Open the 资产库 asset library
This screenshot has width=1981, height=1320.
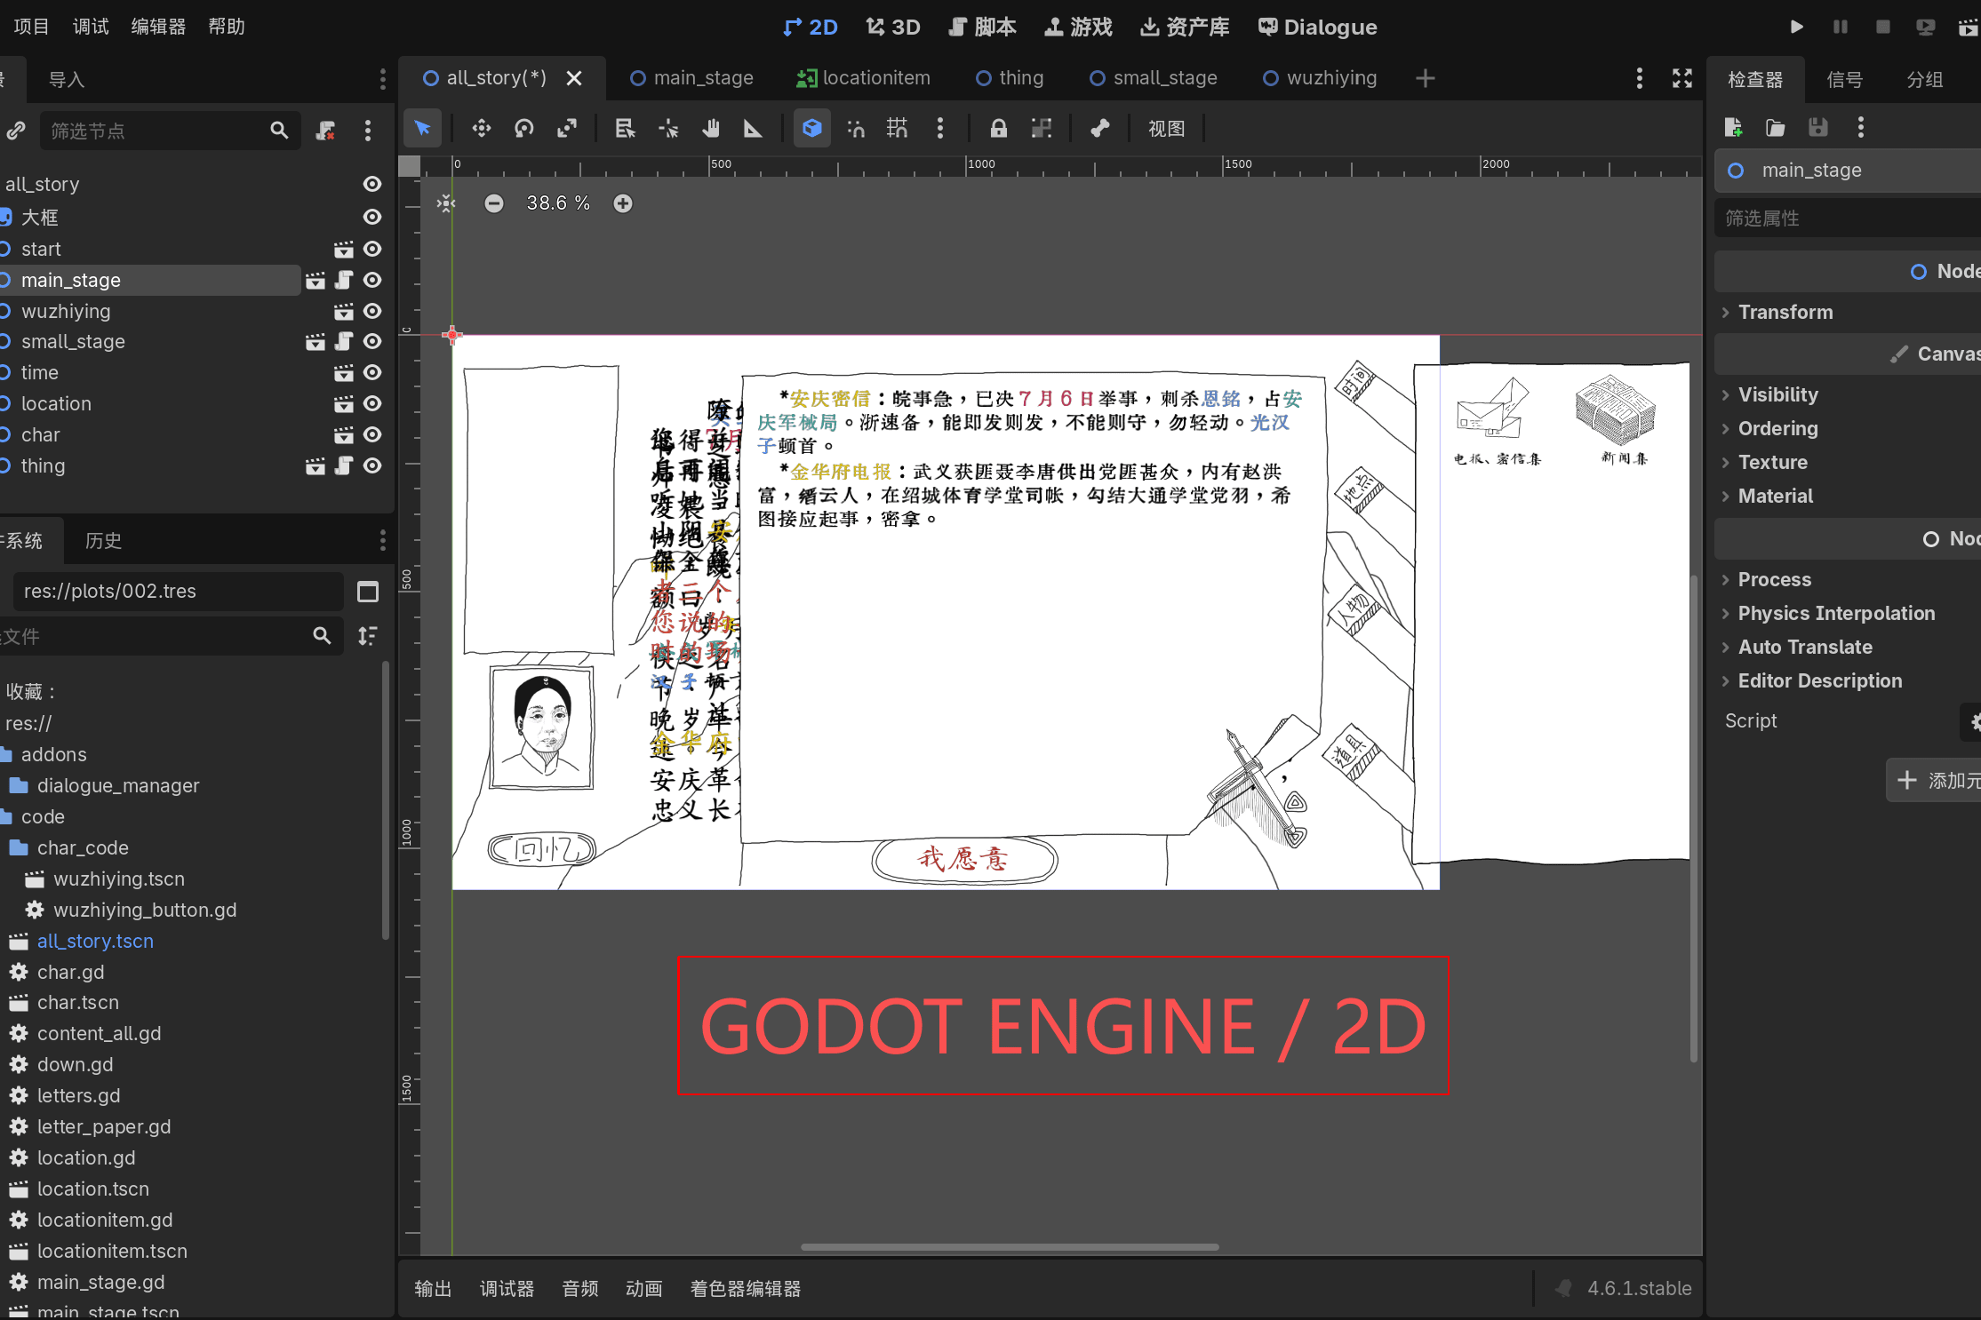(1185, 27)
